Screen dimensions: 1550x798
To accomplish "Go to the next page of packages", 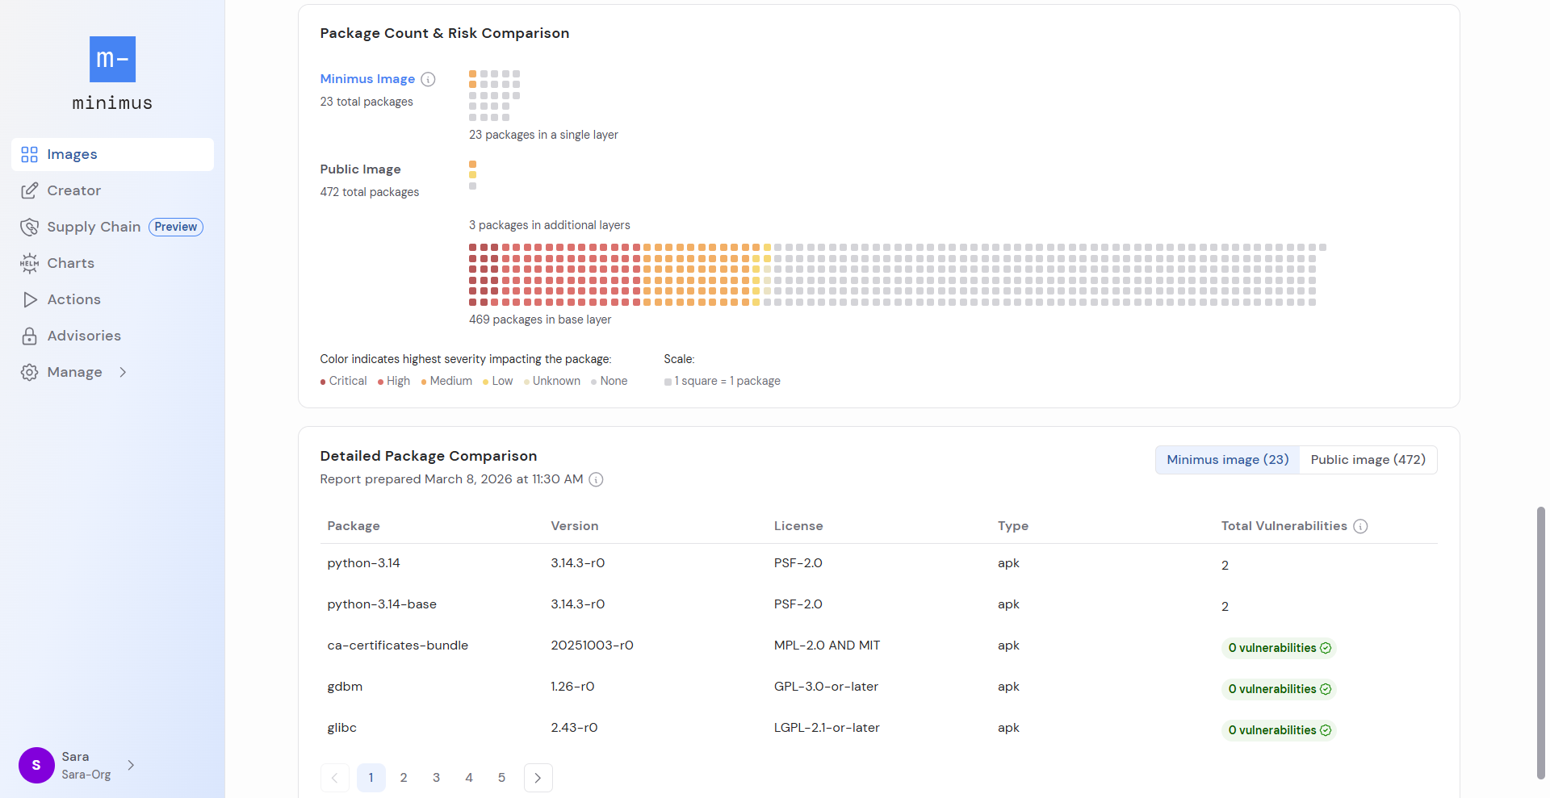I will [x=538, y=778].
